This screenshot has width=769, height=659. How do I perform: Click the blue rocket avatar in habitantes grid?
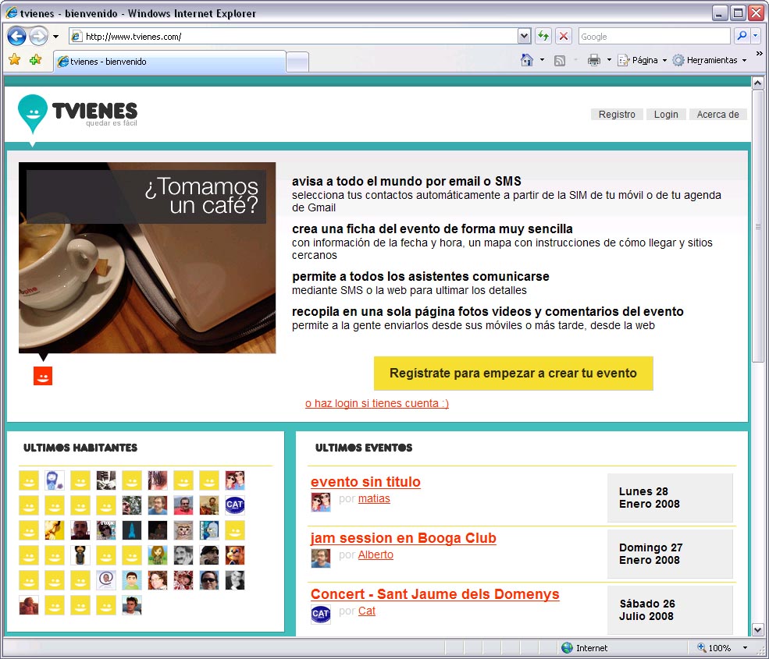tap(132, 530)
